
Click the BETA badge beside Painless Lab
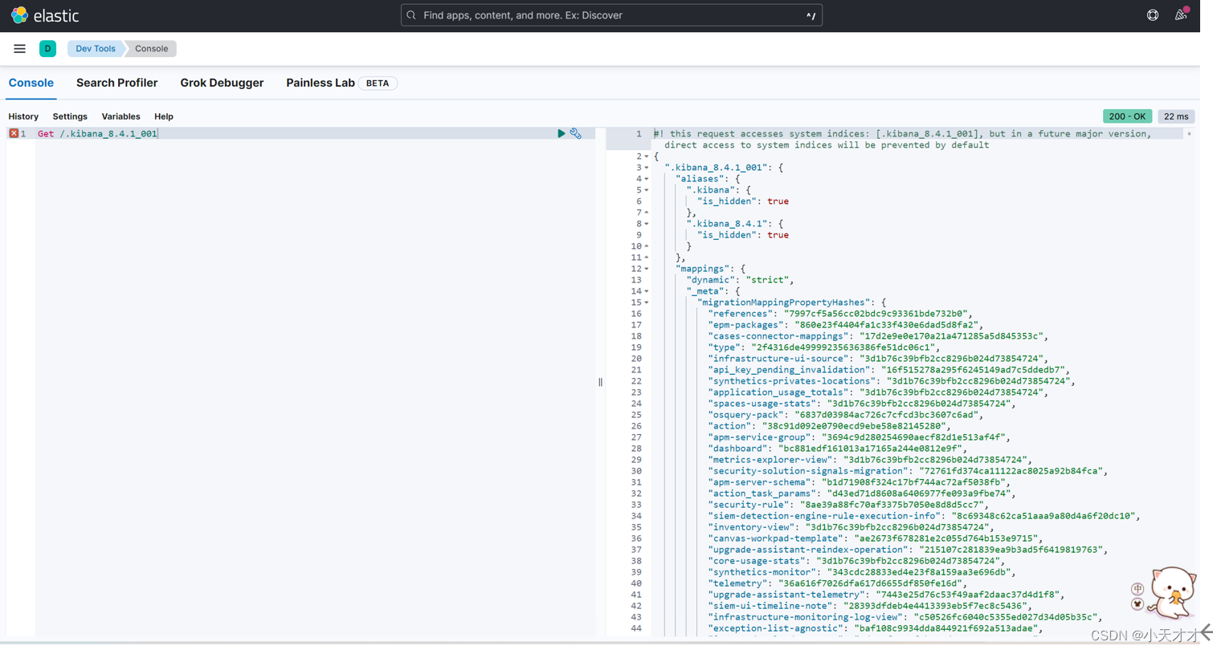pyautogui.click(x=377, y=83)
